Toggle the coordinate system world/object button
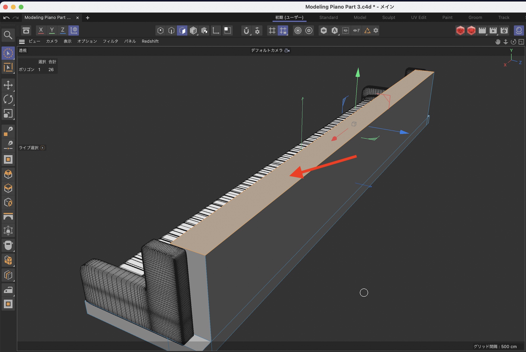 [74, 30]
